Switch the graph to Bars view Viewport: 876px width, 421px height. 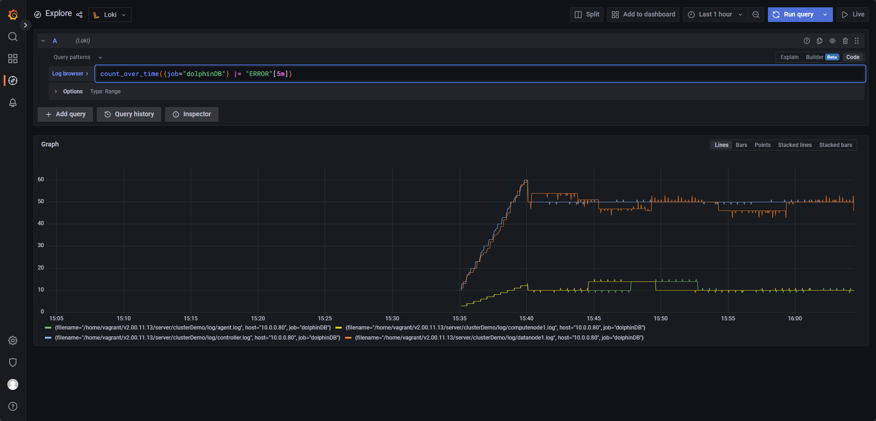click(x=741, y=145)
